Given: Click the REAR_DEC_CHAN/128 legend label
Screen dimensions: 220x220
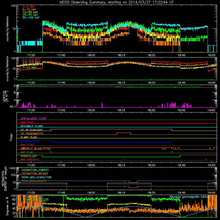Looking at the screenshot, I should click(36, 177).
